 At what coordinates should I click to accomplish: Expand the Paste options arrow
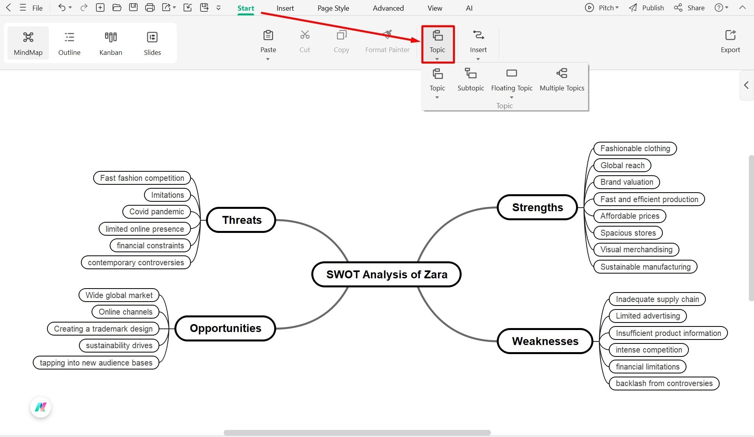point(268,59)
